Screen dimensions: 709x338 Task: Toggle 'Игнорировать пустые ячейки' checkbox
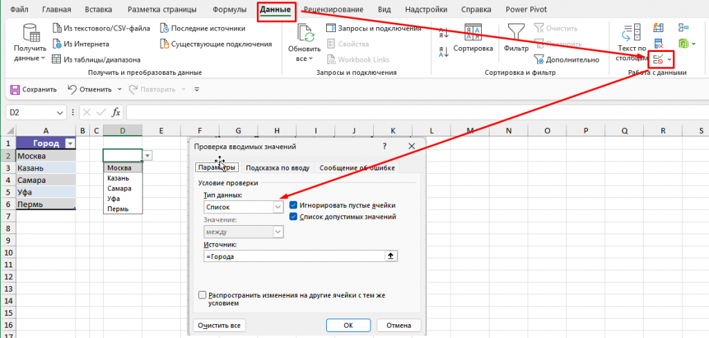(x=294, y=206)
